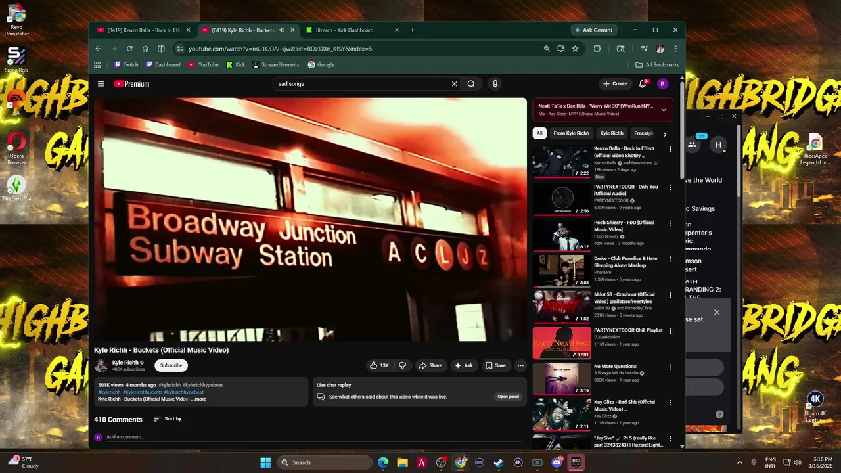Screen dimensions: 841x473
Task: Open the 'StreamElements' bookmark
Action: pyautogui.click(x=275, y=65)
